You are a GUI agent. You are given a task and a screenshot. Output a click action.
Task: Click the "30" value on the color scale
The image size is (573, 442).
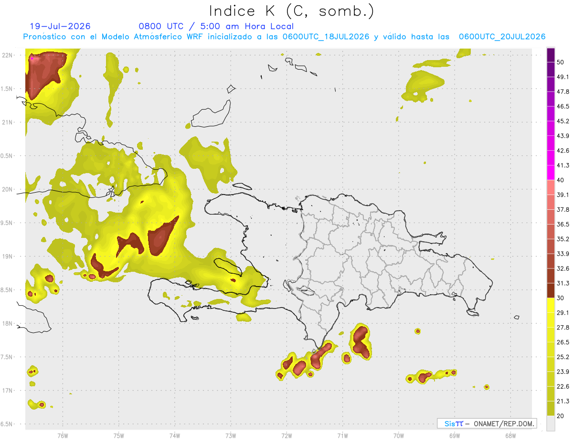561,298
